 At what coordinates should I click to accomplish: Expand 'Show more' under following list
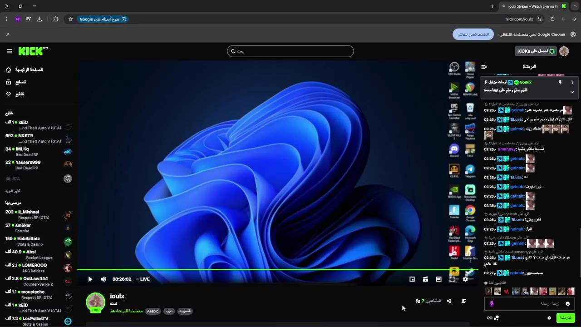coord(13,191)
